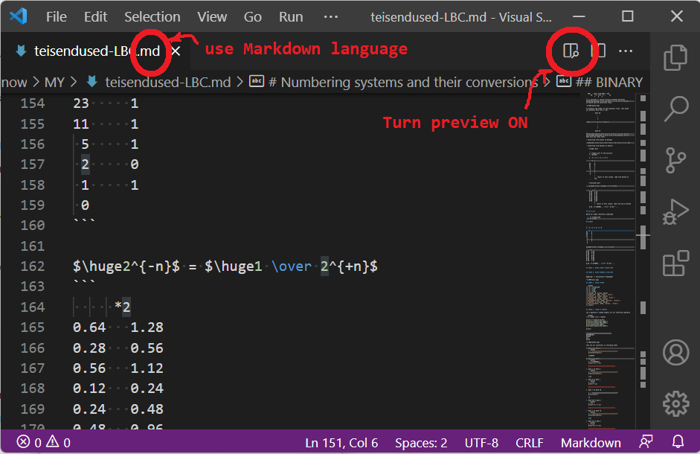This screenshot has height=454, width=700.
Task: Open the Manage gear menu
Action: click(x=675, y=403)
